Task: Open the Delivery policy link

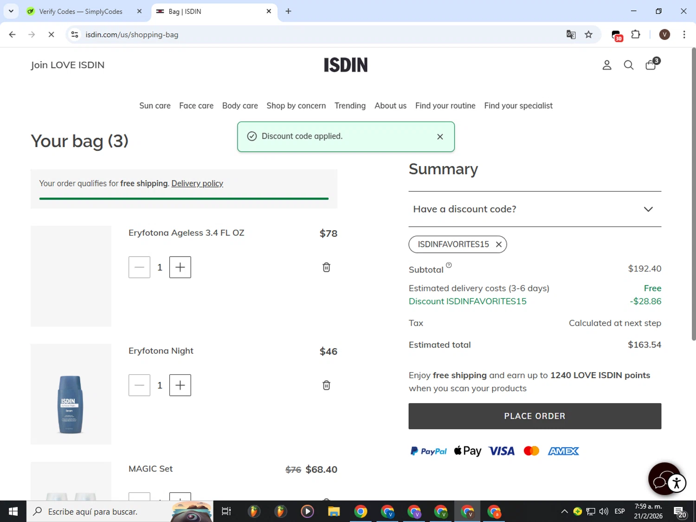Action: point(197,183)
